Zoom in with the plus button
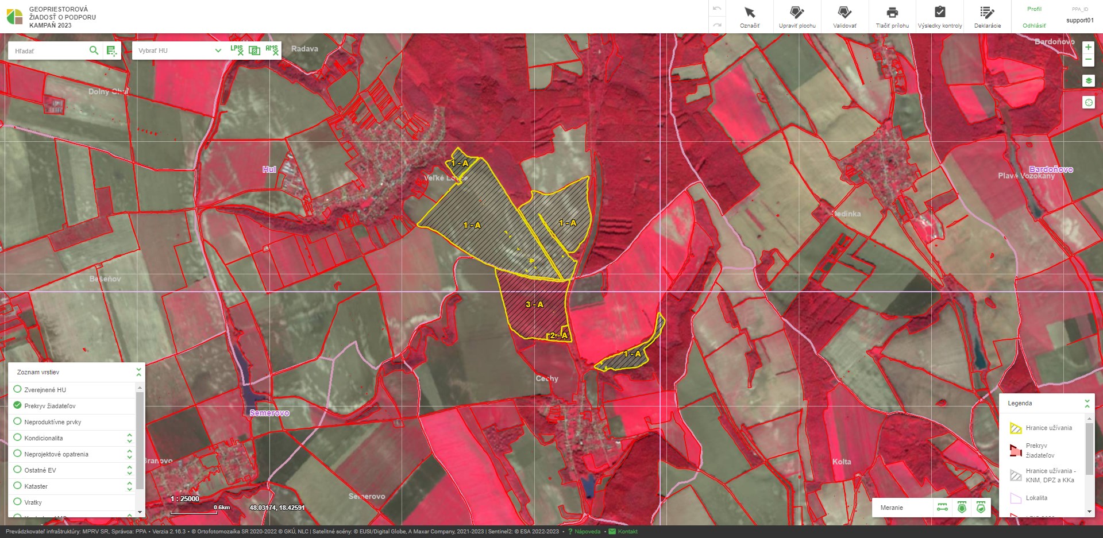The image size is (1103, 538). click(1088, 47)
